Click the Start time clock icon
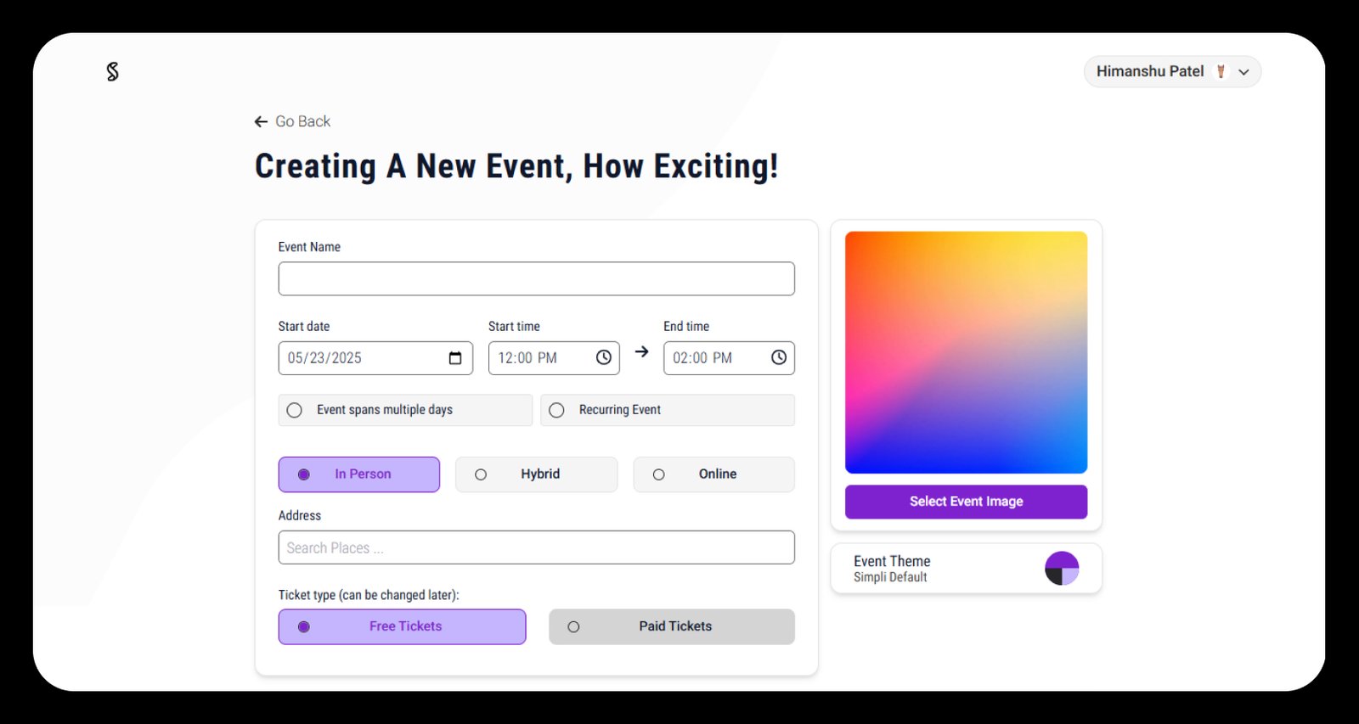Viewport: 1359px width, 724px height. (603, 358)
